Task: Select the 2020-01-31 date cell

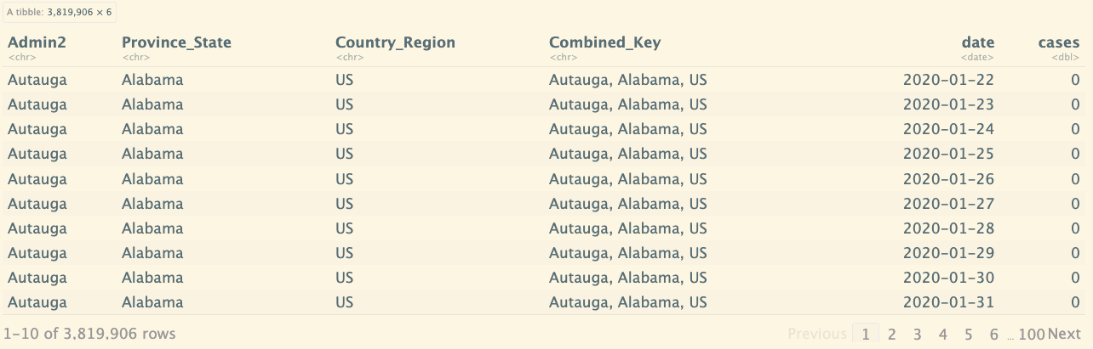Action: [948, 302]
